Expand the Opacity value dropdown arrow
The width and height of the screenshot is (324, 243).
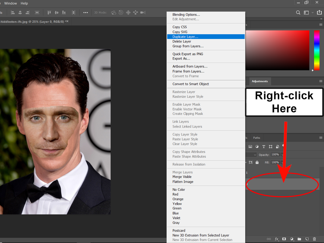point(282,155)
